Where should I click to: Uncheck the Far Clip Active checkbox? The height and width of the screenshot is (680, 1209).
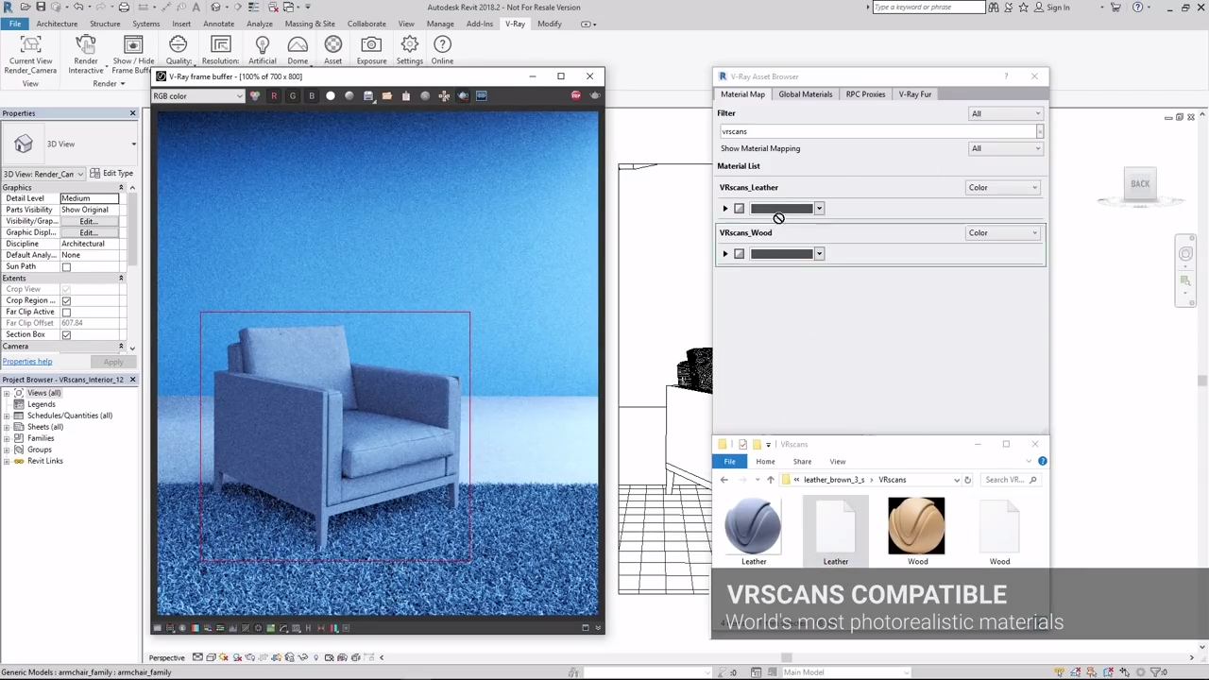pos(66,312)
